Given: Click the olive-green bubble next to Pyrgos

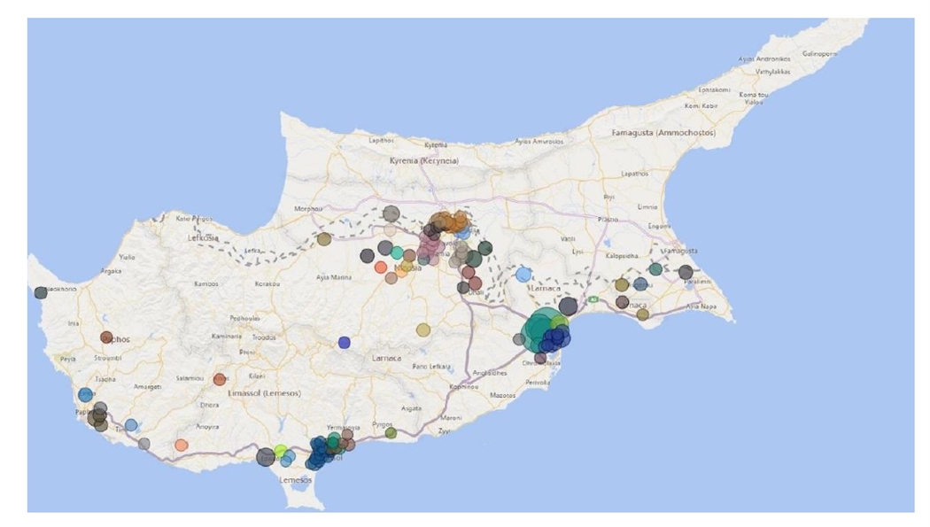Looking at the screenshot, I should [391, 432].
